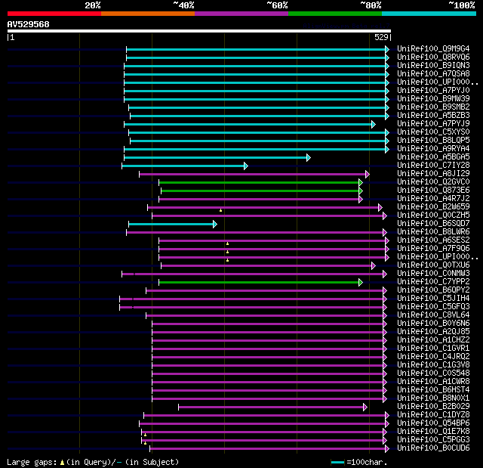Click hit name UniRef100_A1CWR8
Image resolution: width=483 pixels, height=468 pixels.
point(433,382)
